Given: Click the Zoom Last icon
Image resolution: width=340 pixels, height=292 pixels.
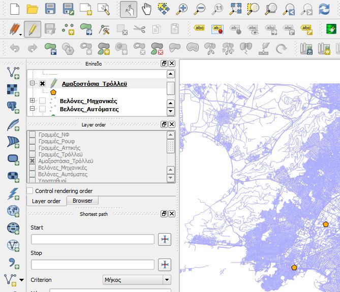Looking at the screenshot, I should (x=289, y=9).
